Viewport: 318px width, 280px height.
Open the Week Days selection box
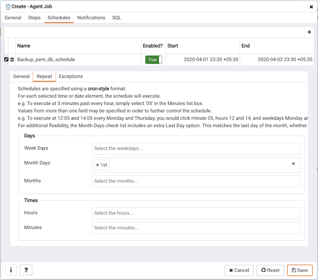[x=196, y=148]
